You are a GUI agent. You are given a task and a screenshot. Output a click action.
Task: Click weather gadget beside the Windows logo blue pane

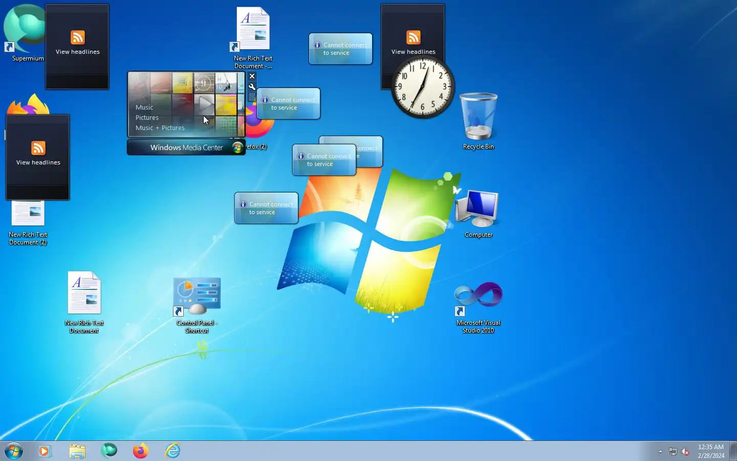[x=266, y=208]
